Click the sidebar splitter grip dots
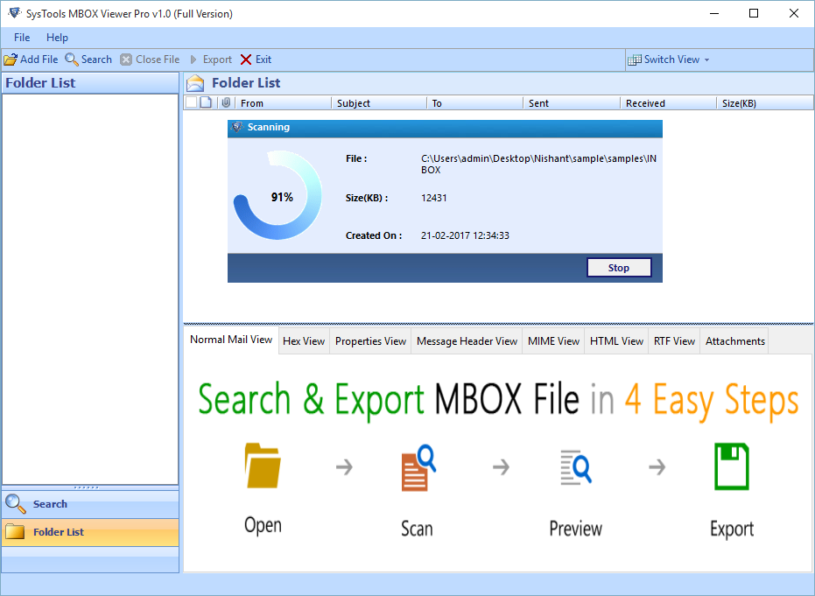 pos(87,487)
